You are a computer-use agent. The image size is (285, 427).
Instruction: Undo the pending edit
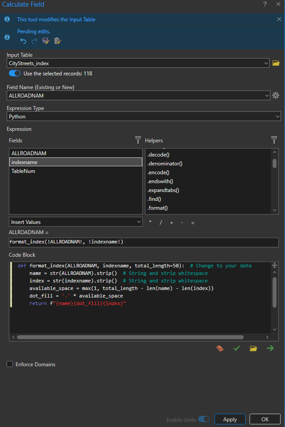[23, 41]
